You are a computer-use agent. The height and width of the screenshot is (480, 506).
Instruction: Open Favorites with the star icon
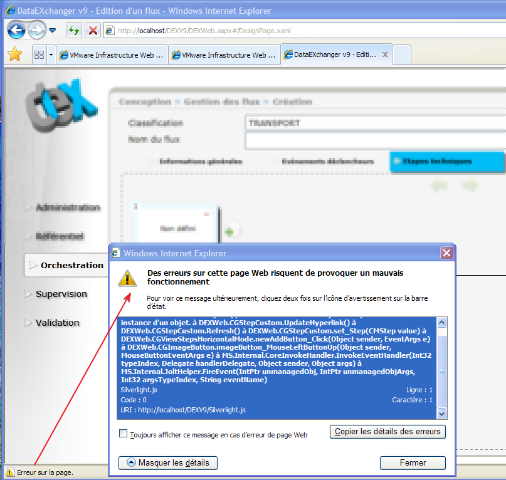coord(14,55)
